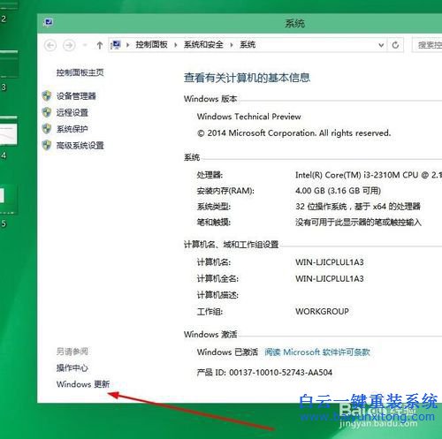Select the 系统和安全 breadcrumb
Viewport: 442px width, 439px height.
pyautogui.click(x=203, y=45)
